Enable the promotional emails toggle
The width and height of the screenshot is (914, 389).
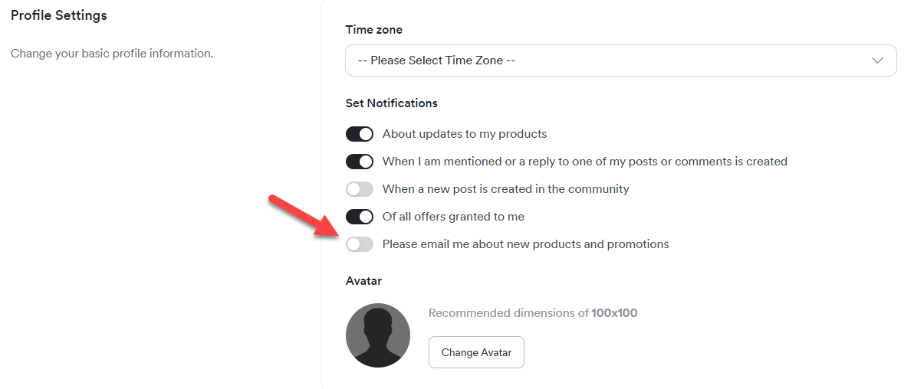[360, 244]
